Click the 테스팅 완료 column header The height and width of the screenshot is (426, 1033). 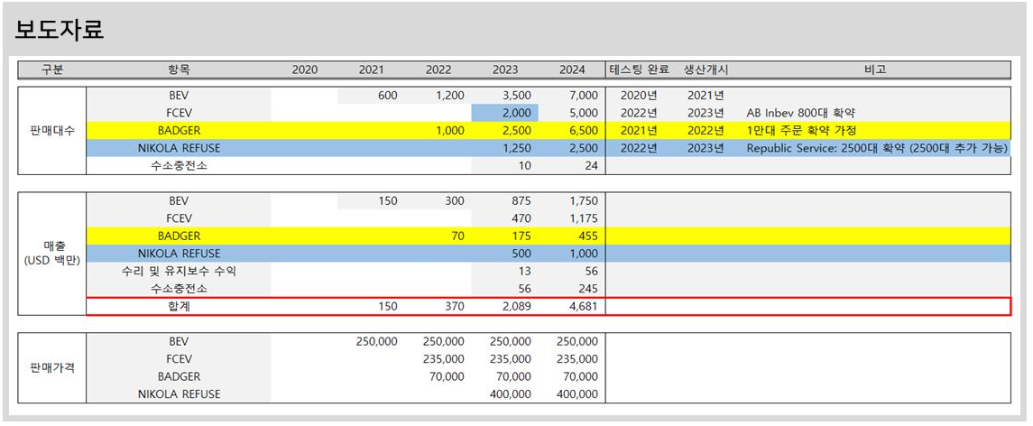(641, 69)
